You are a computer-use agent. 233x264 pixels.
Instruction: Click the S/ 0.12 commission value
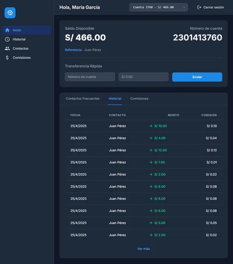point(212,150)
